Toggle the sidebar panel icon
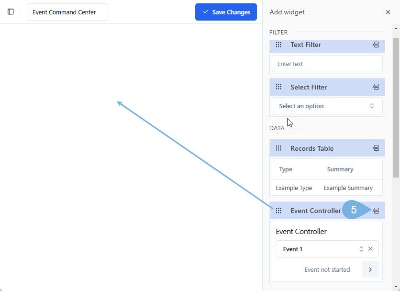 click(11, 12)
